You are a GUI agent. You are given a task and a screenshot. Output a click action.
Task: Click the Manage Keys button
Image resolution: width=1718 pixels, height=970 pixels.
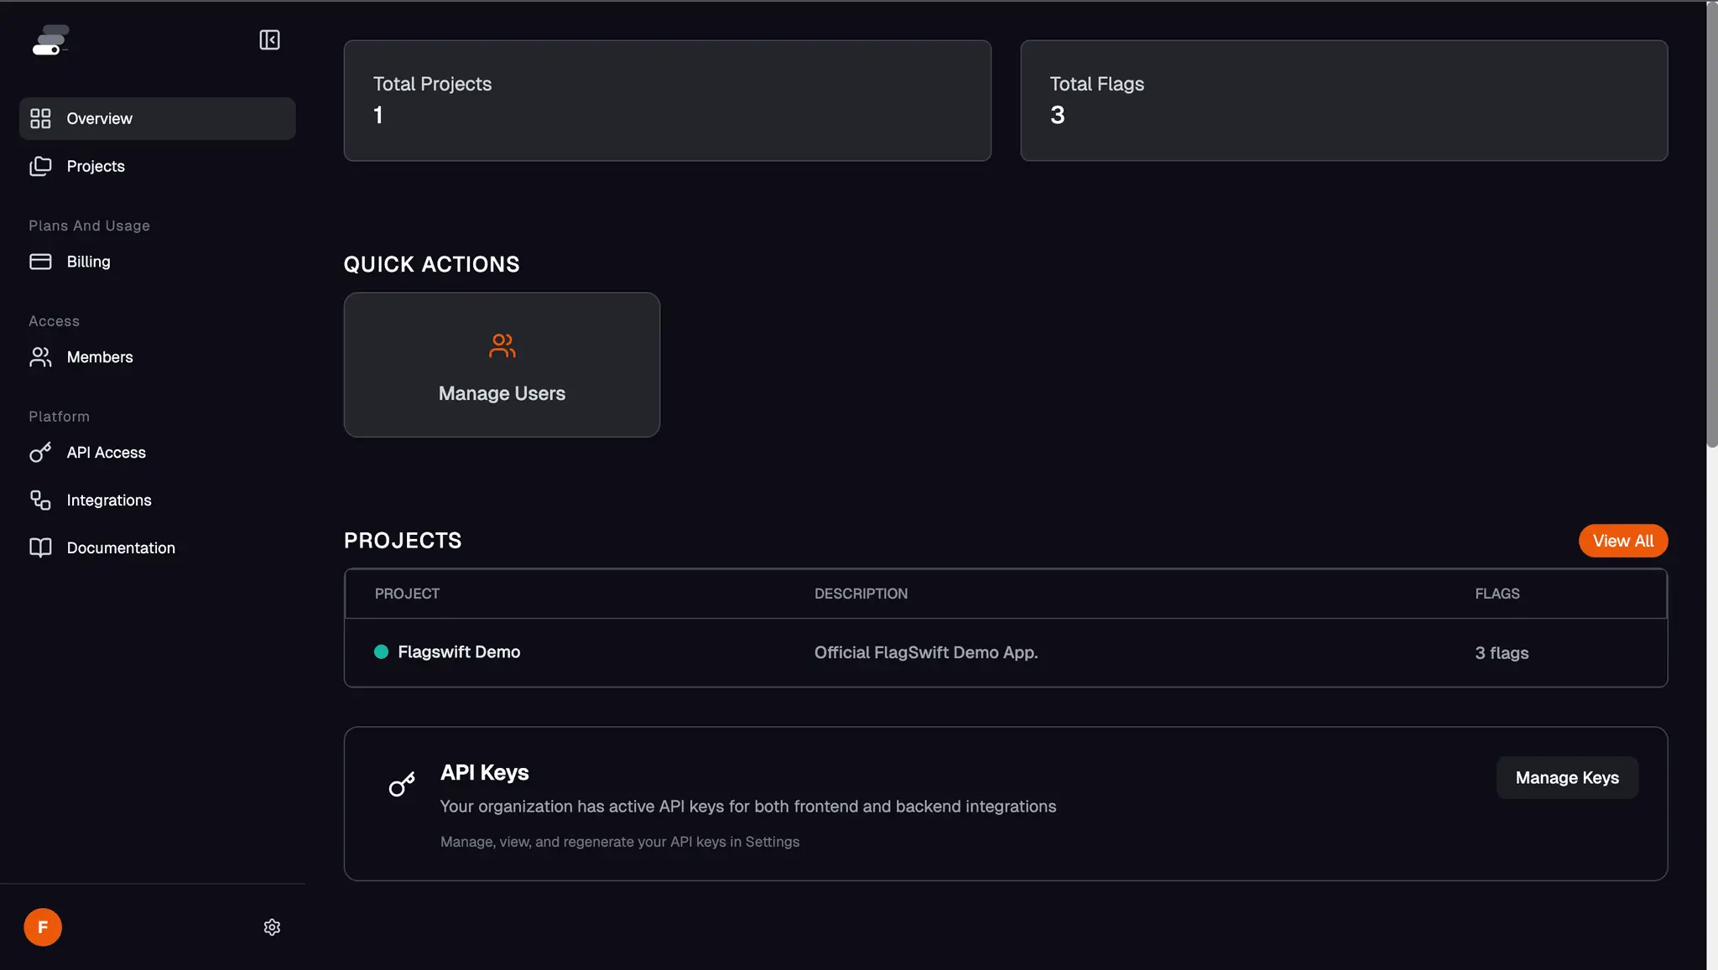pos(1567,778)
